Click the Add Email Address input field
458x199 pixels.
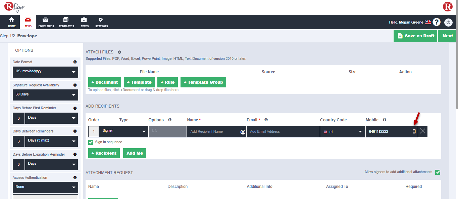pyautogui.click(x=283, y=132)
